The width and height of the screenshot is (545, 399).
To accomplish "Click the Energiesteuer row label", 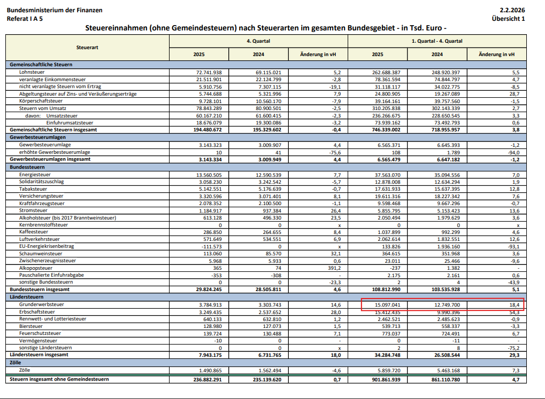I will pyautogui.click(x=35, y=174).
